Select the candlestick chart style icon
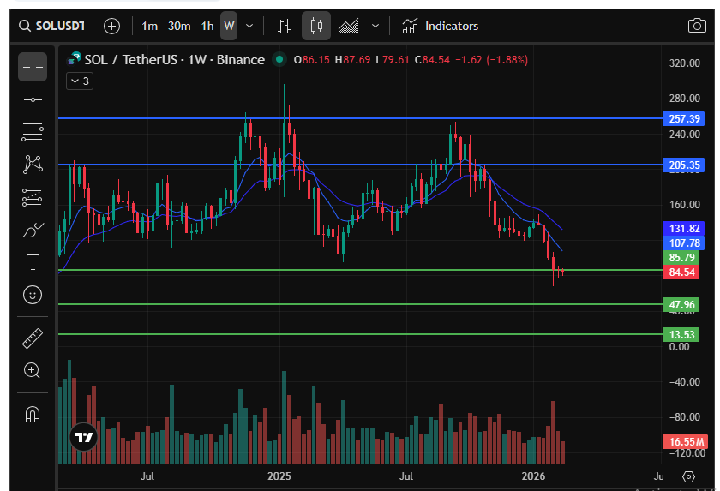Screen dimensions: 720x491 click(x=316, y=26)
